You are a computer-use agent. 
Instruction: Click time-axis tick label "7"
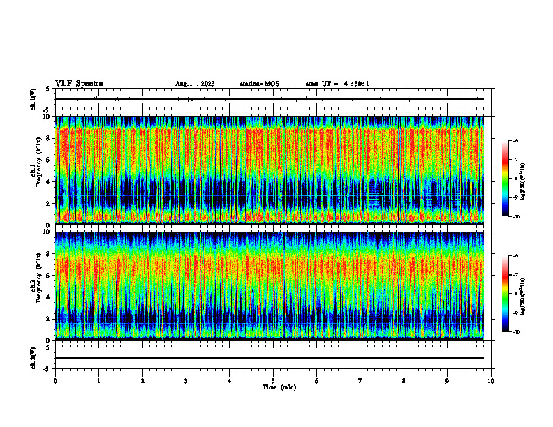(360, 381)
